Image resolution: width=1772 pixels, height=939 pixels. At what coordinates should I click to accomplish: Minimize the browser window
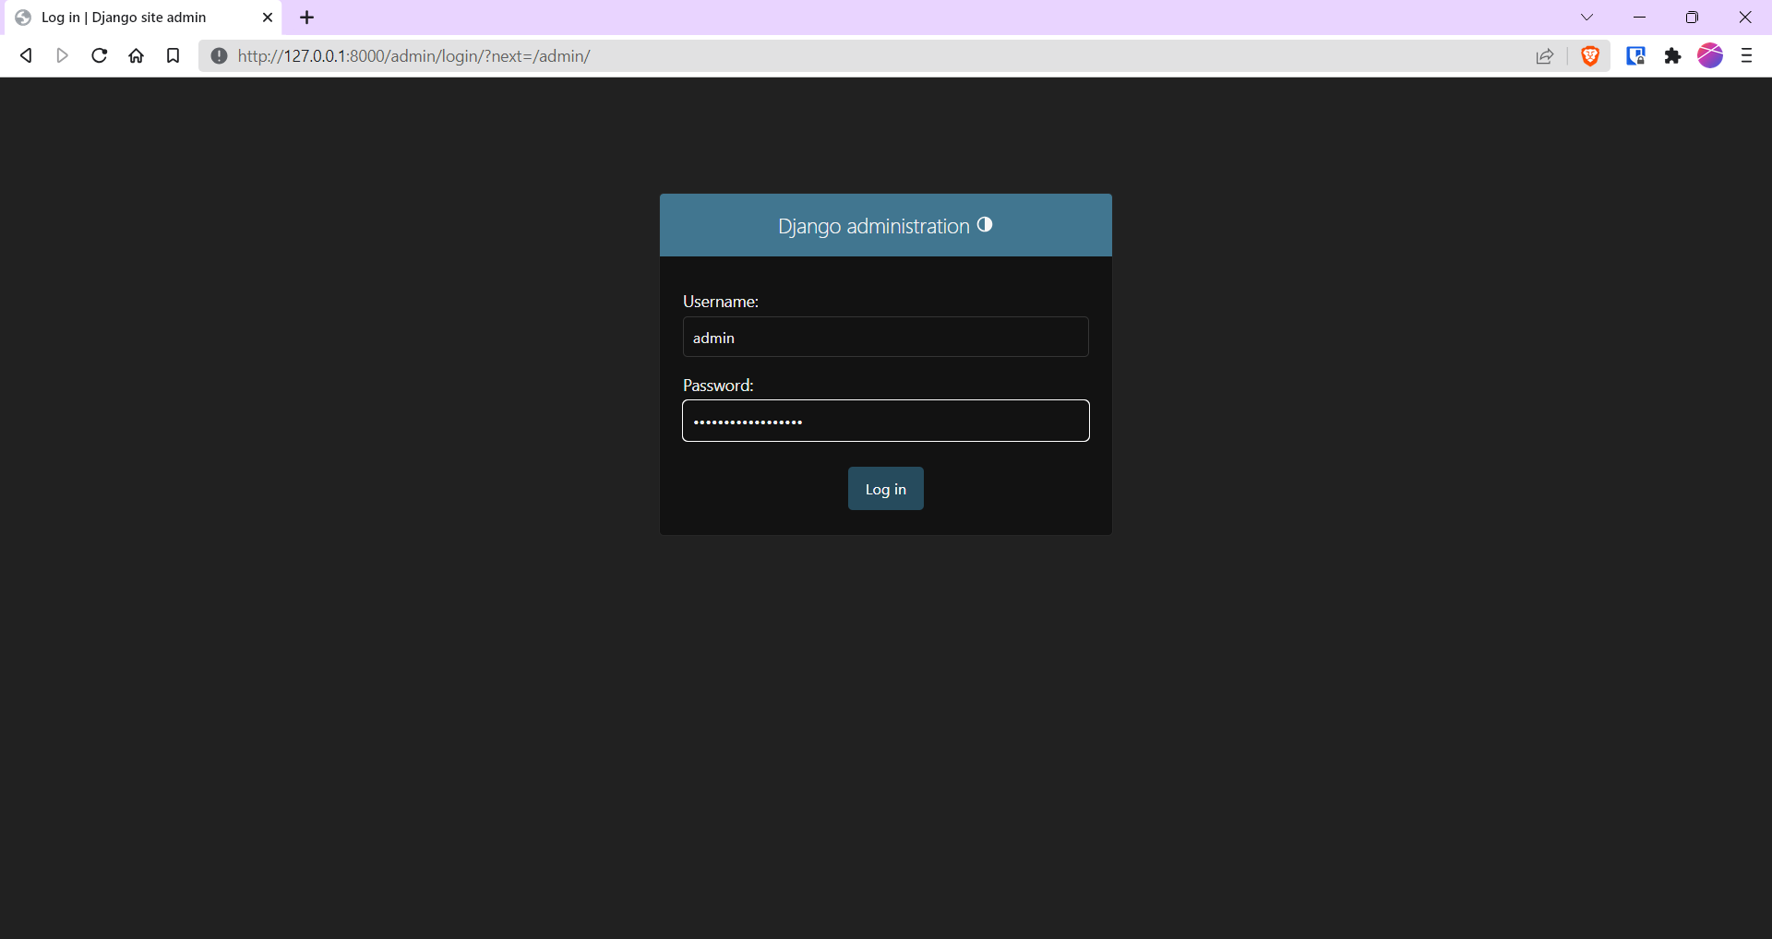point(1639,18)
